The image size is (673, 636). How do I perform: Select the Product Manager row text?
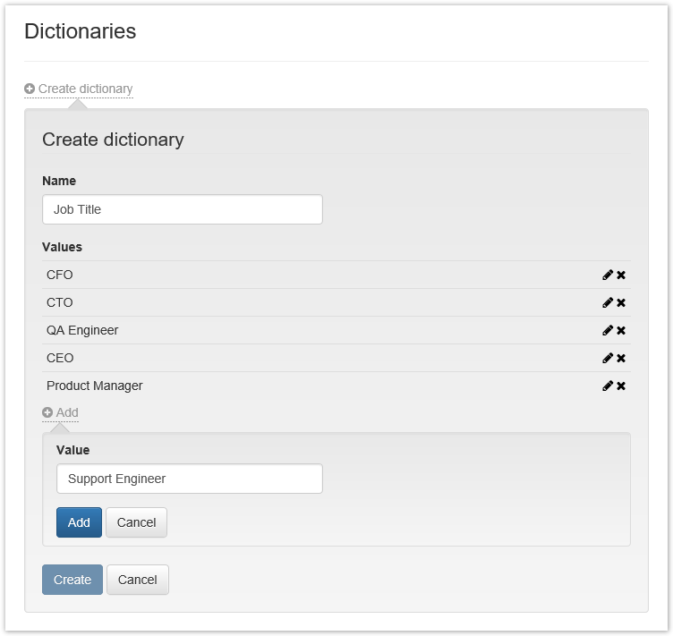[x=95, y=386]
